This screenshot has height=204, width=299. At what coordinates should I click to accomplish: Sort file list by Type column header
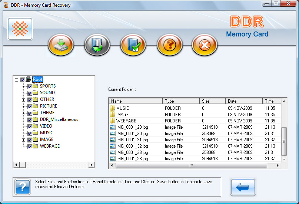(x=181, y=101)
